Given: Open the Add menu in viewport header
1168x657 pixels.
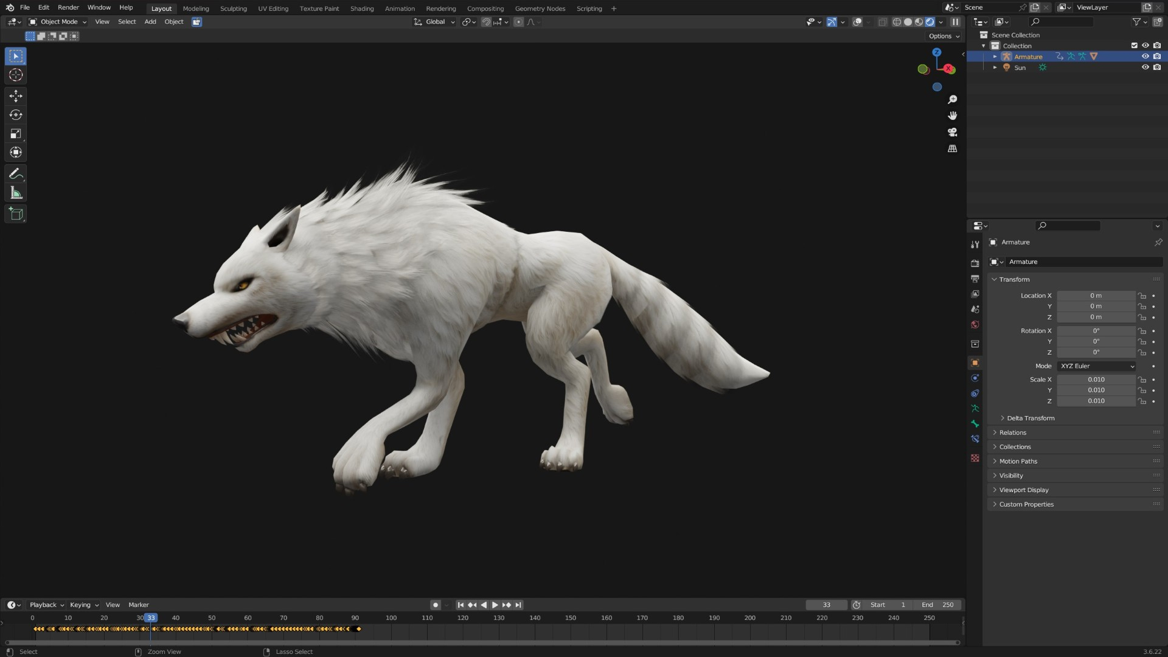Looking at the screenshot, I should [x=150, y=22].
